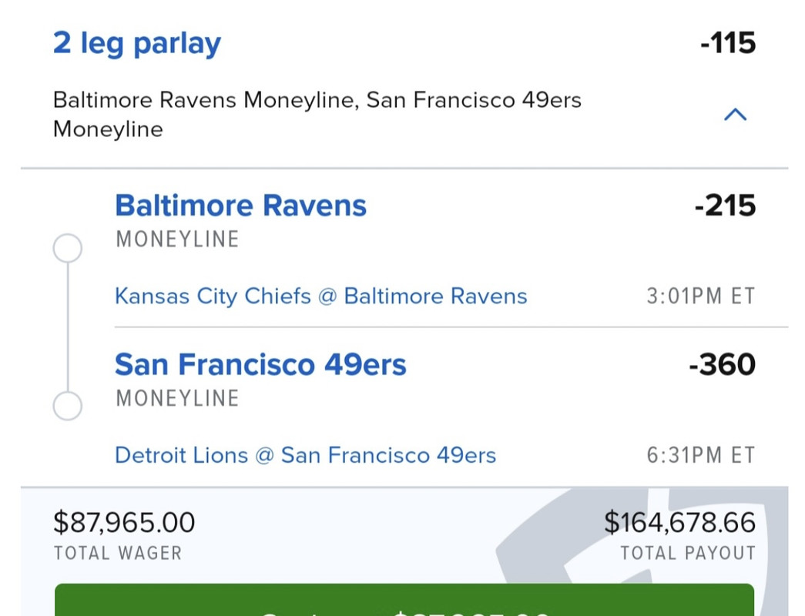Click the vertical line connecting parlay legs
Viewport: 805px width, 616px height.
point(68,327)
